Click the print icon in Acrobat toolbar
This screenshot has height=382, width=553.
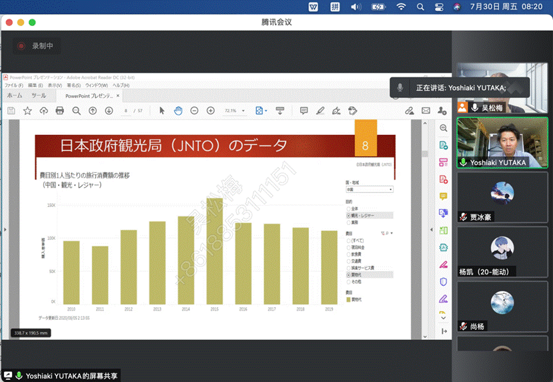coord(60,111)
